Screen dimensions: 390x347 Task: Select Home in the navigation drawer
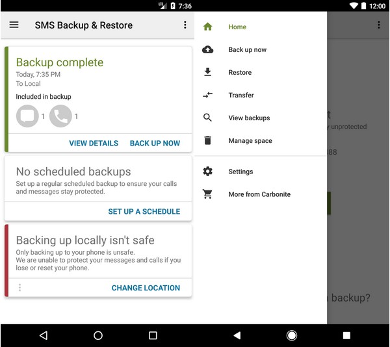coord(261,27)
